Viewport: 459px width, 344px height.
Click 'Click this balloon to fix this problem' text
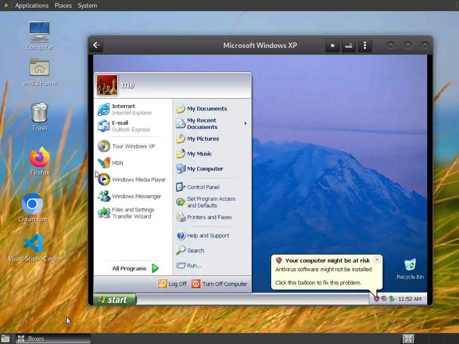click(318, 283)
